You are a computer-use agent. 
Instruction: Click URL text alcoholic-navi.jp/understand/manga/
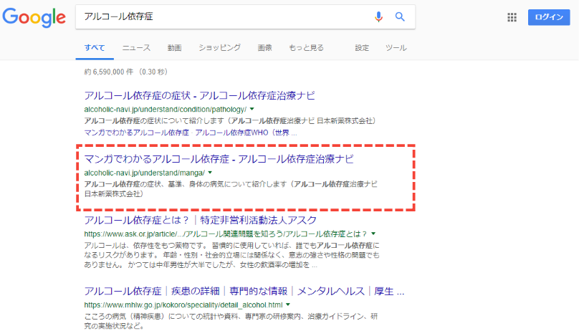tap(144, 173)
